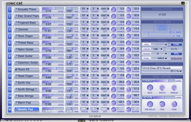Click the Room Kit chorus knob
Viewport: 191px width, 122px height.
(x=114, y=70)
